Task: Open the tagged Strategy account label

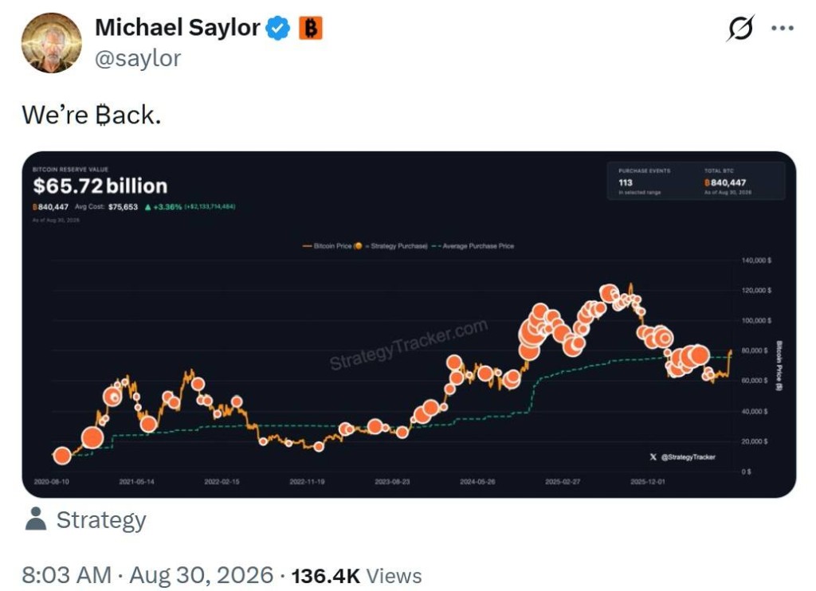Action: 101,520
